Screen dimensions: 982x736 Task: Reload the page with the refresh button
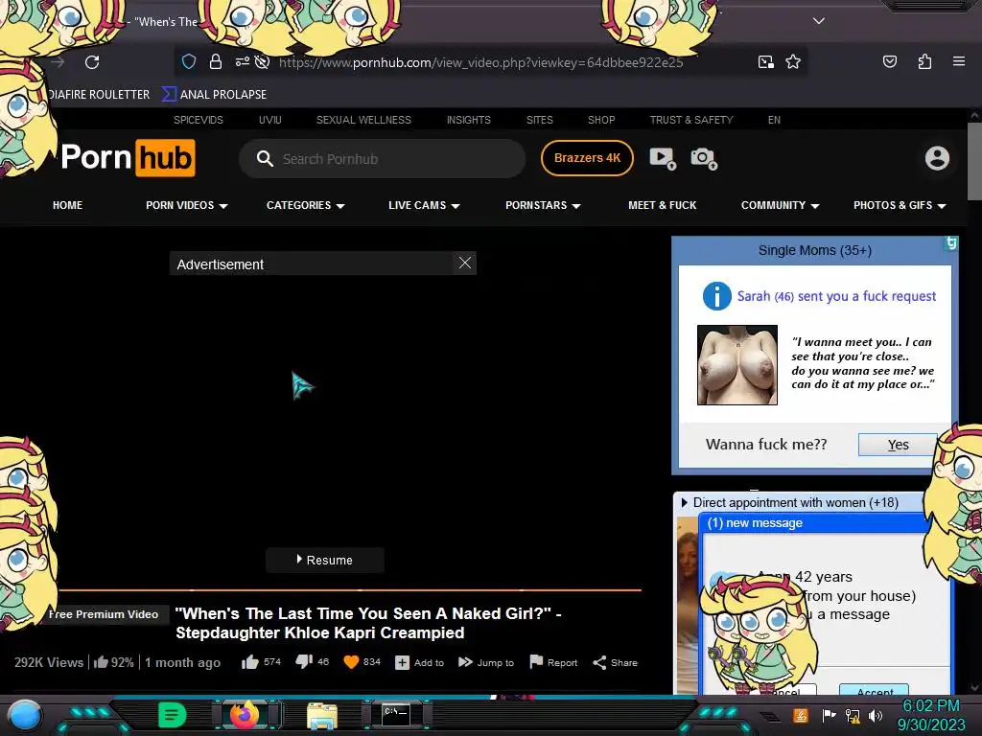pyautogui.click(x=92, y=62)
